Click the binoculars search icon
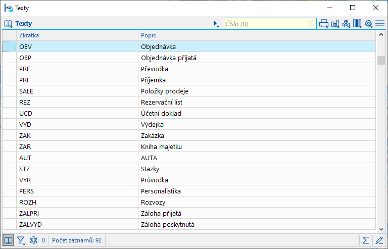Screen dimensions: 388x249 tap(346, 24)
